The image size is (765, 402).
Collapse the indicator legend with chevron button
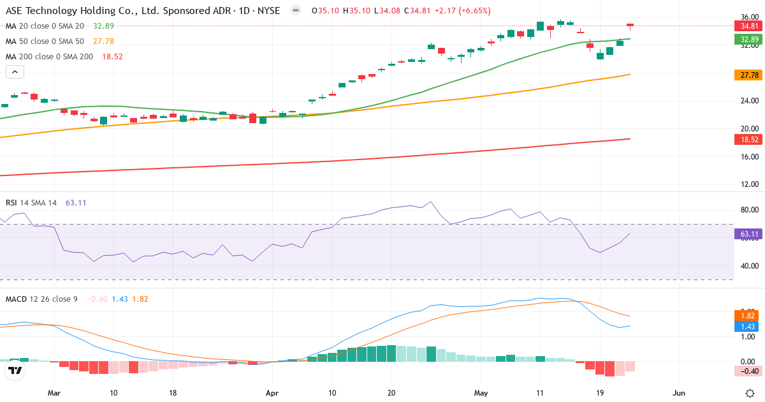coord(16,72)
